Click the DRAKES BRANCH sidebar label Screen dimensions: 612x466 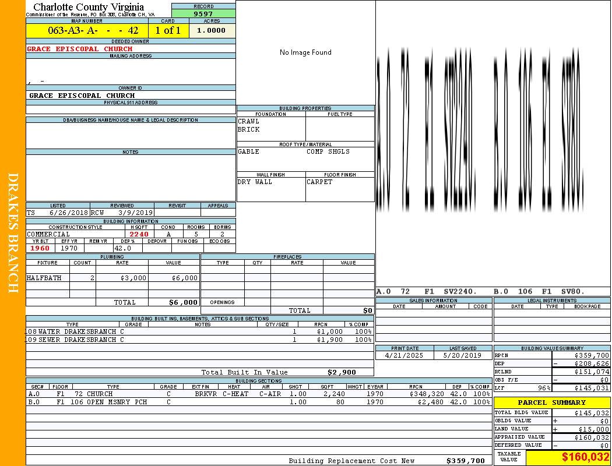point(13,233)
